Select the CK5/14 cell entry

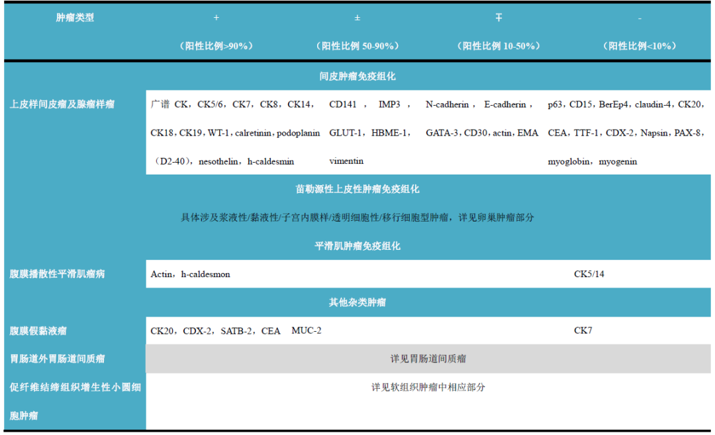[x=588, y=273]
